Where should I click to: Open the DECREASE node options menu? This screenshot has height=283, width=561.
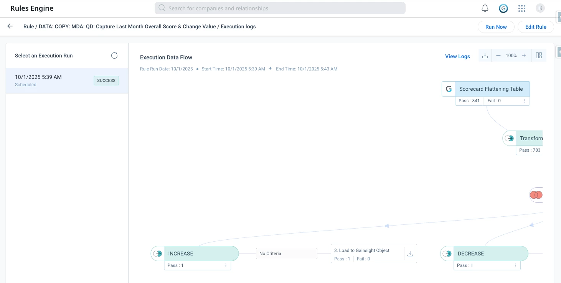515,265
